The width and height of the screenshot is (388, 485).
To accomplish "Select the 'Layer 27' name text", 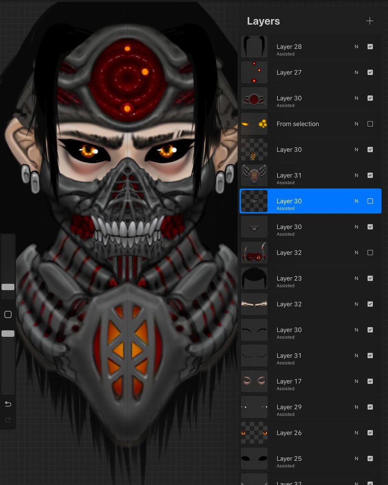I will (289, 72).
